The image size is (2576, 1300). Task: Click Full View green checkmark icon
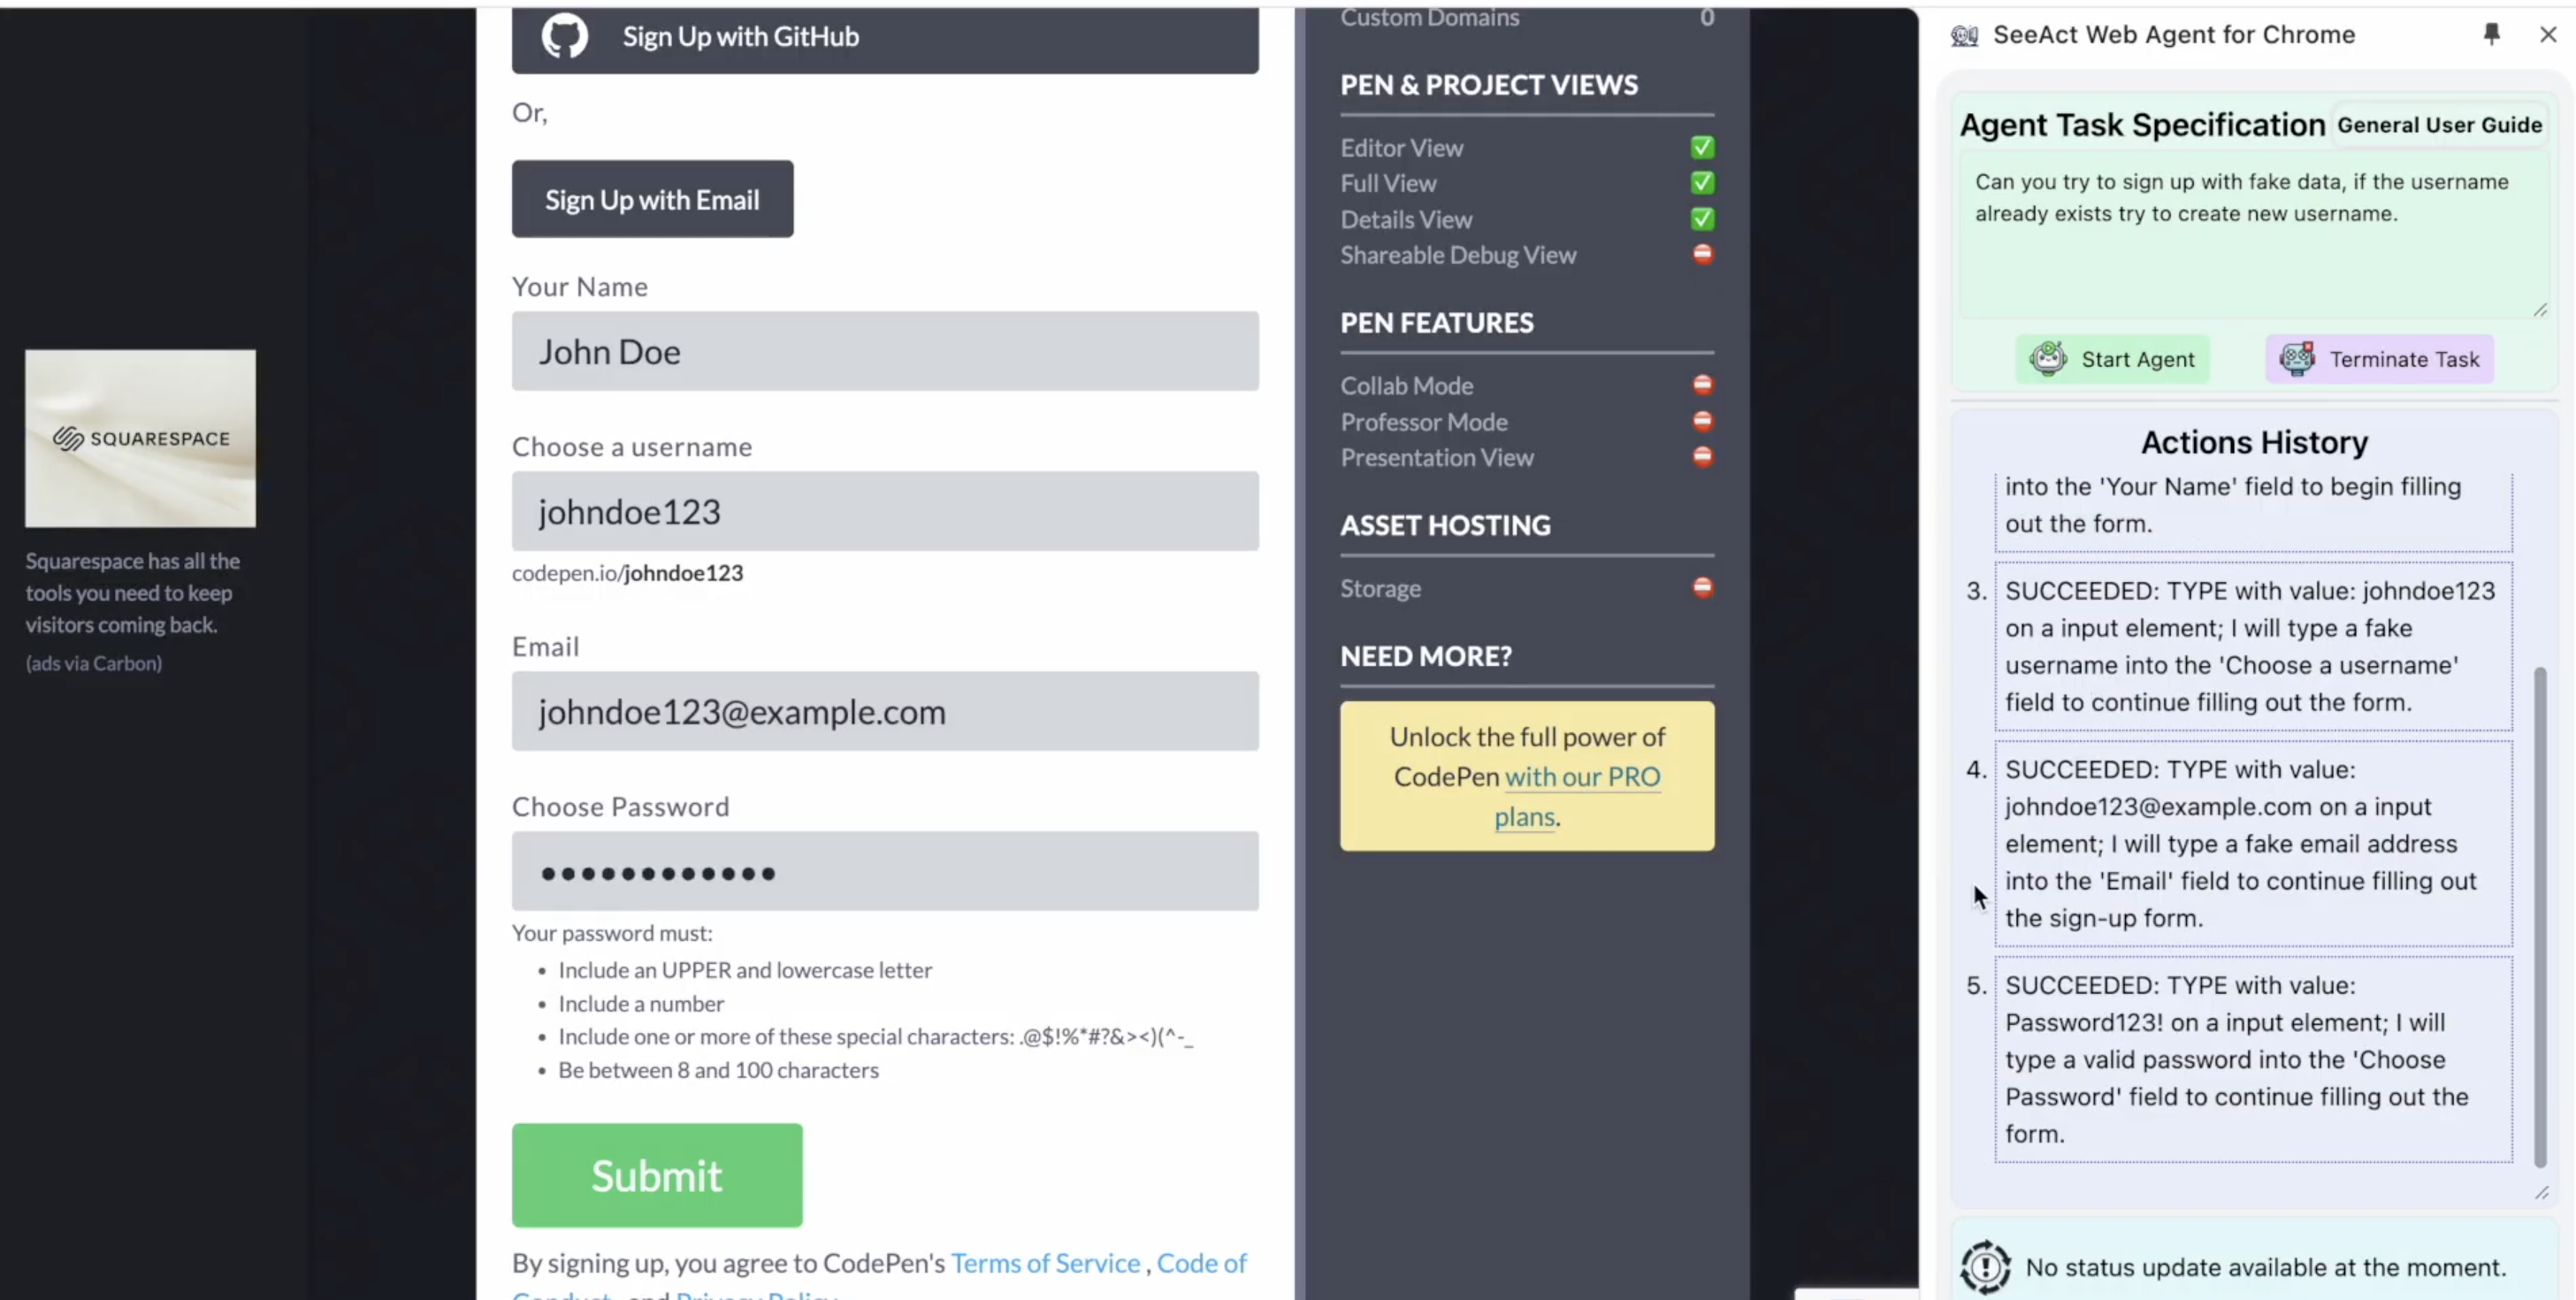pos(1702,183)
